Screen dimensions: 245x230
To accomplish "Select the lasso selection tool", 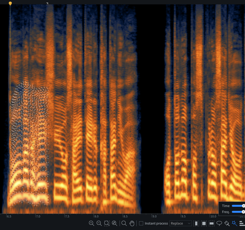I will pos(219,223).
